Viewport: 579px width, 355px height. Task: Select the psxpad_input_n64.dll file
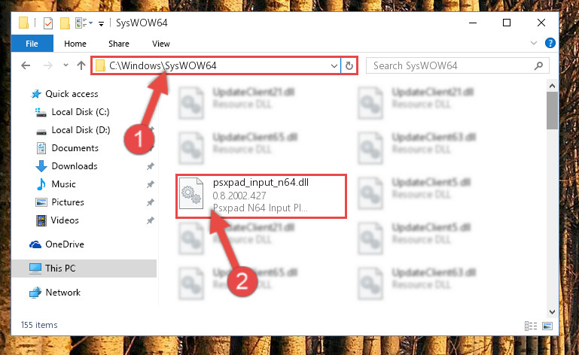click(261, 196)
